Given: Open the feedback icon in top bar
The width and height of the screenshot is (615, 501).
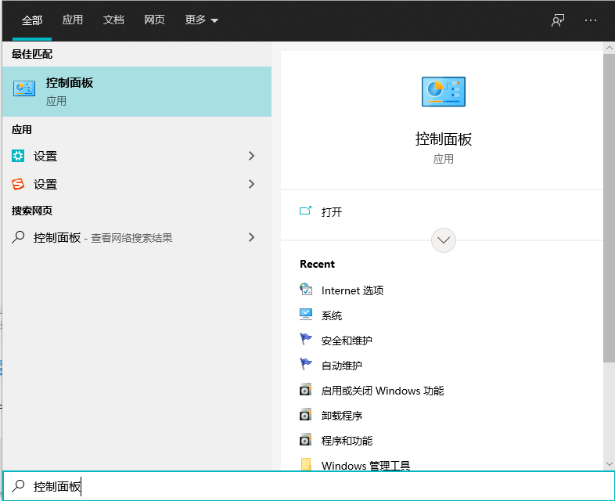Looking at the screenshot, I should pos(558,20).
